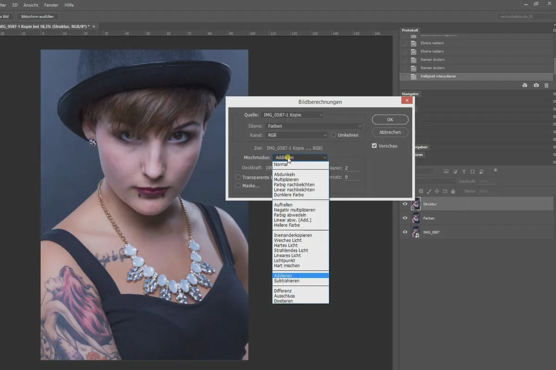Enable the Umkehren checkbox

(334, 135)
